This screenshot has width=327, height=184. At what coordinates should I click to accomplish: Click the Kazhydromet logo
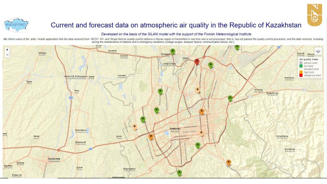click(x=16, y=25)
